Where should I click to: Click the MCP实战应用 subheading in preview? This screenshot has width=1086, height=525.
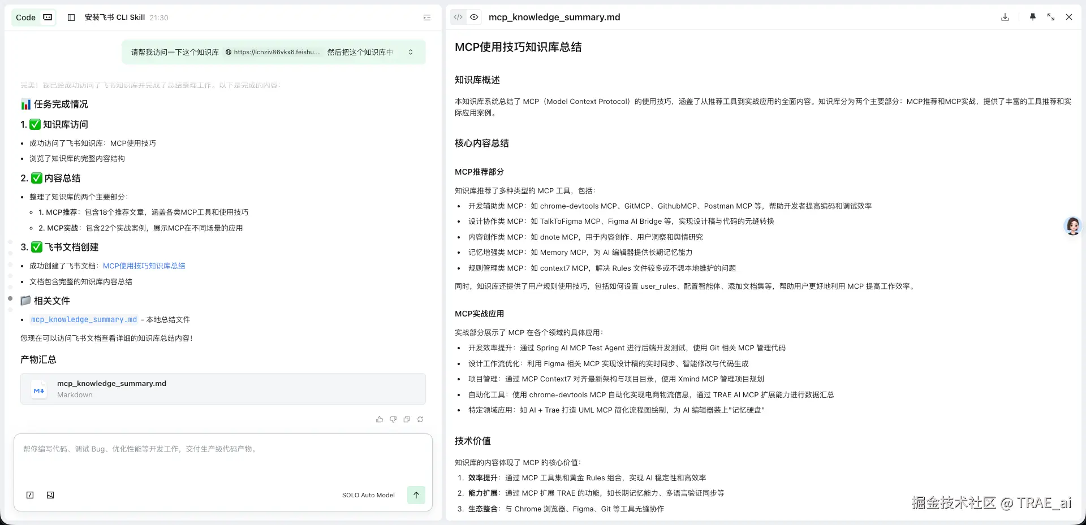click(x=479, y=314)
